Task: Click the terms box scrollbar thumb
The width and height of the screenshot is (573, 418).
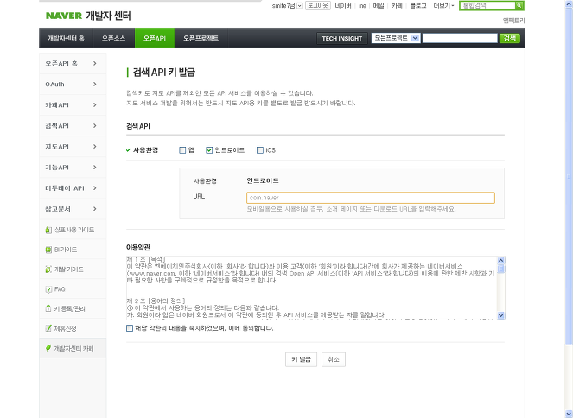Action: (x=501, y=269)
